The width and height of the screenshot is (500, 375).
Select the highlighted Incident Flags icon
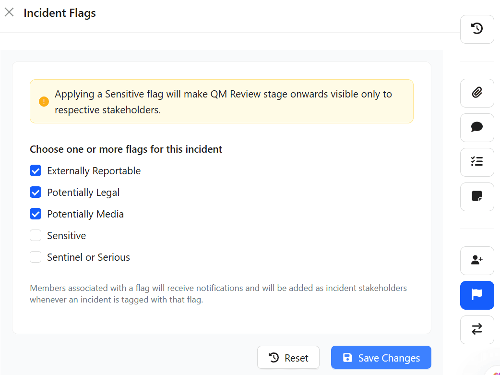476,295
